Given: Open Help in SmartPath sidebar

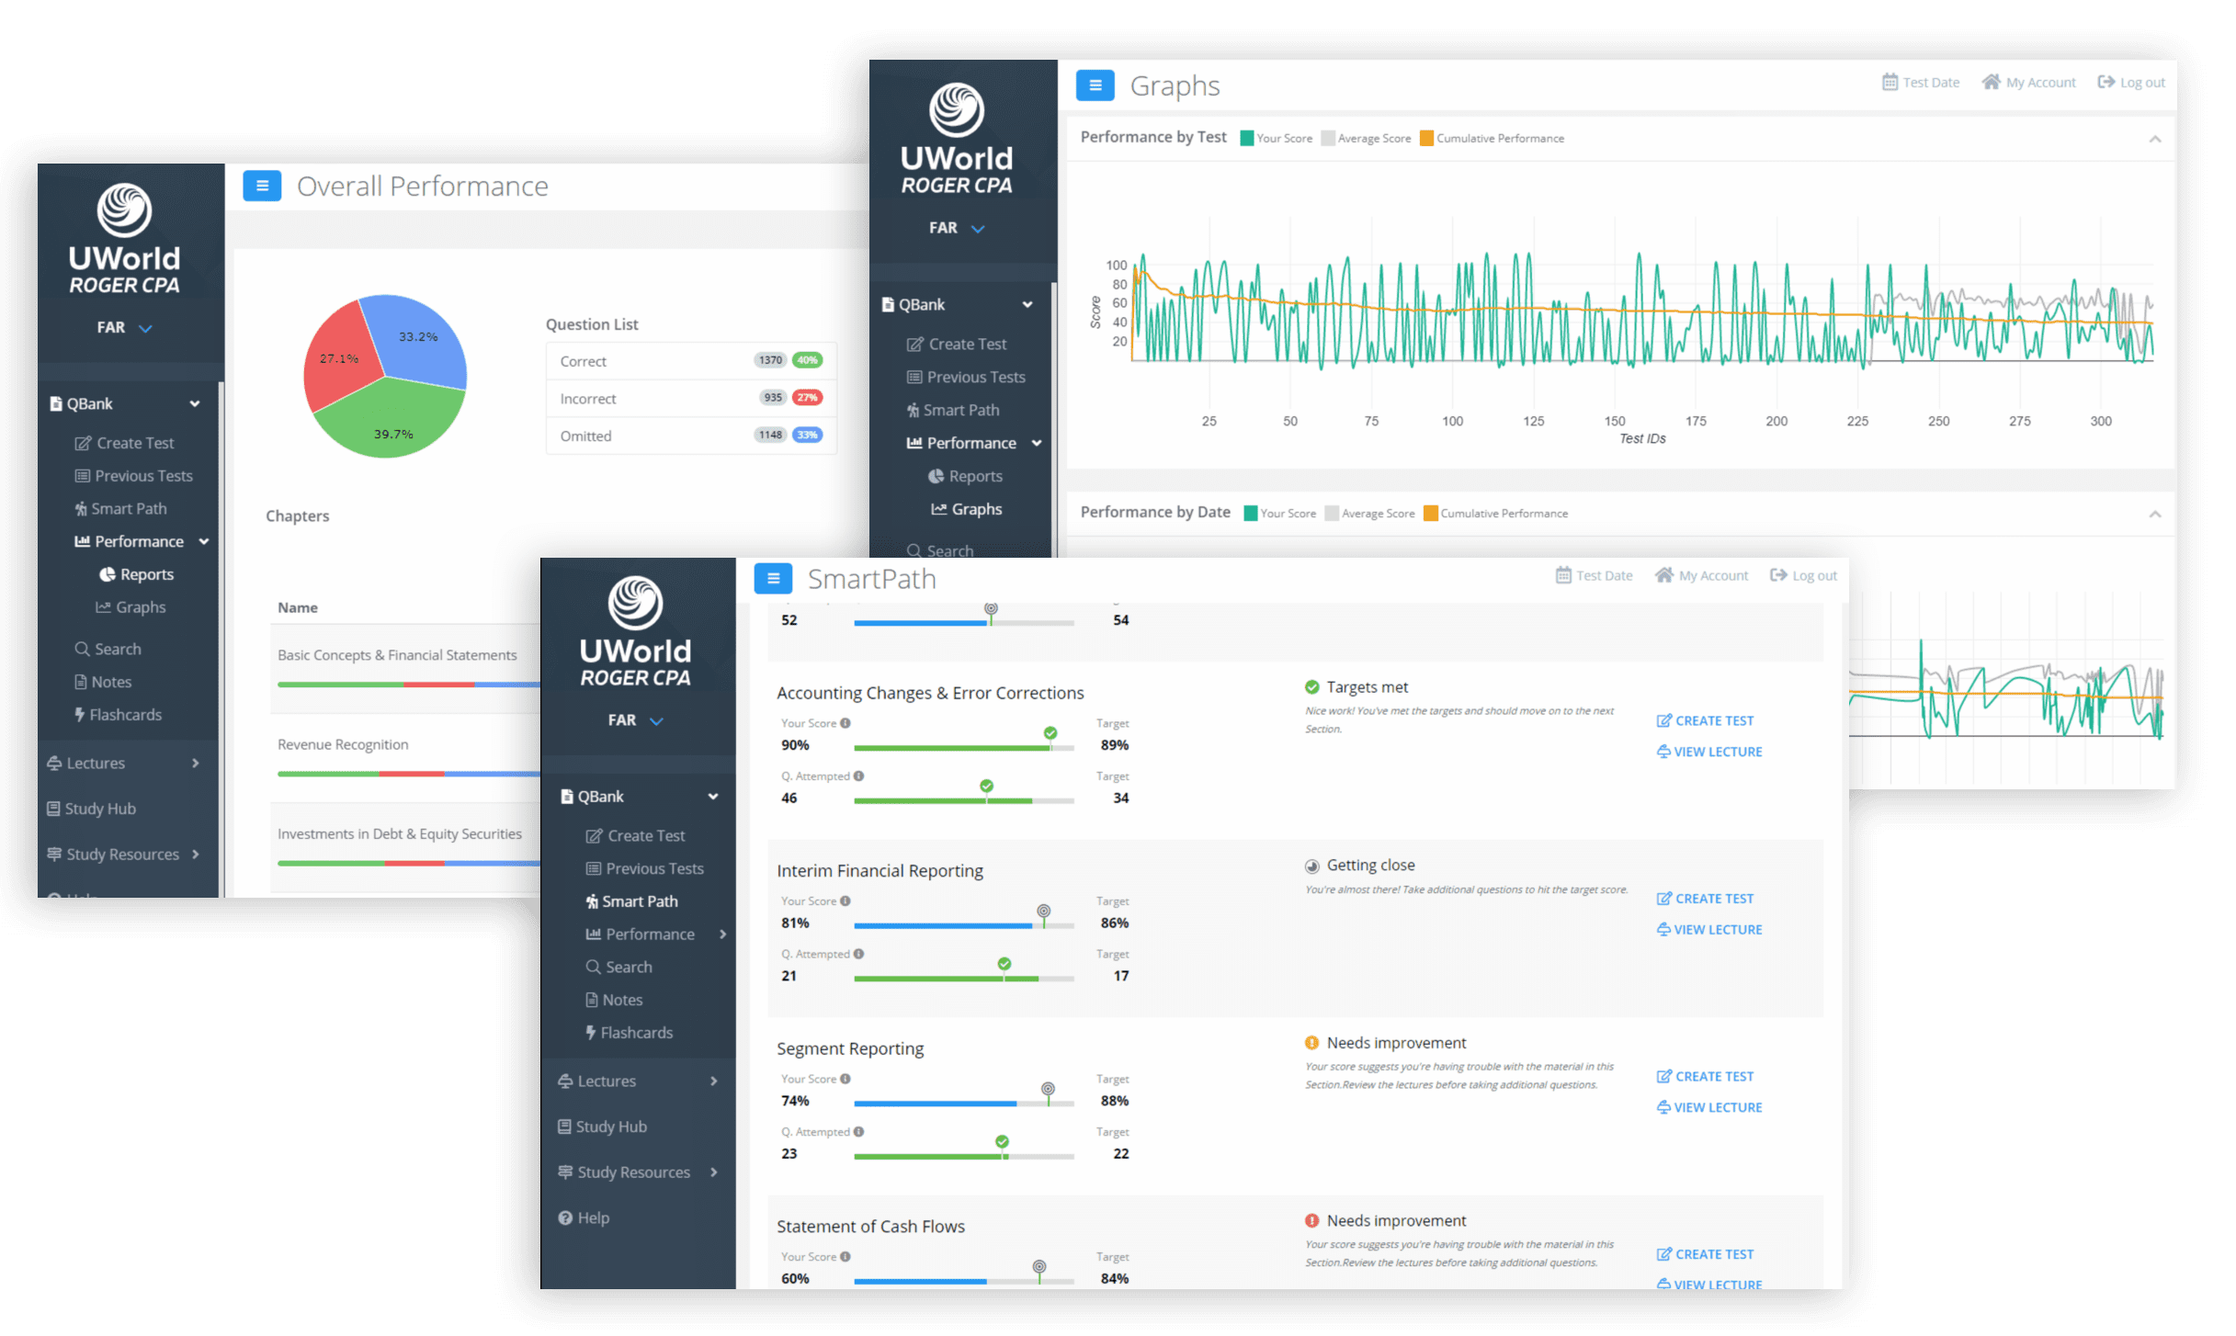Looking at the screenshot, I should pos(584,1217).
